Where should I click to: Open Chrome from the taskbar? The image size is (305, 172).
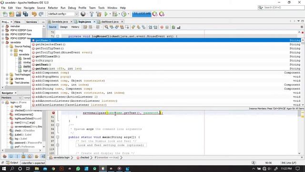point(53,169)
